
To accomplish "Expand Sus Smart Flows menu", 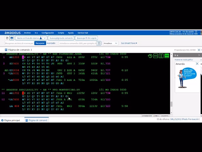I will pyautogui.click(x=129, y=43).
